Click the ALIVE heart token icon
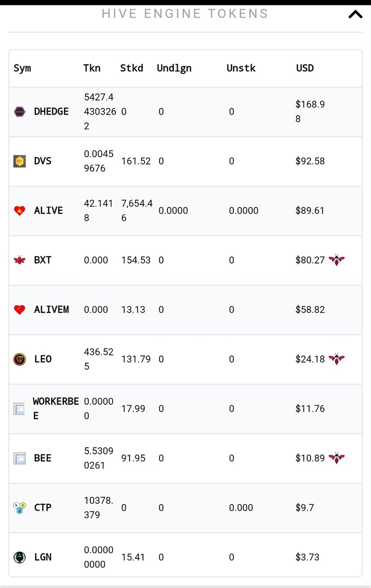Screen dimensions: 371x588 pos(19,211)
